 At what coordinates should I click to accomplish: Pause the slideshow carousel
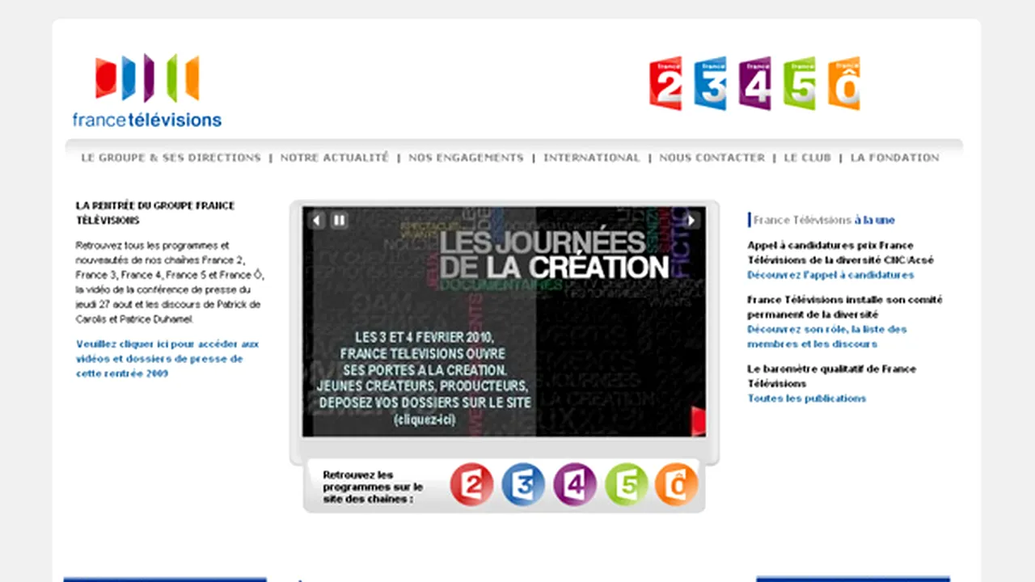click(x=340, y=220)
